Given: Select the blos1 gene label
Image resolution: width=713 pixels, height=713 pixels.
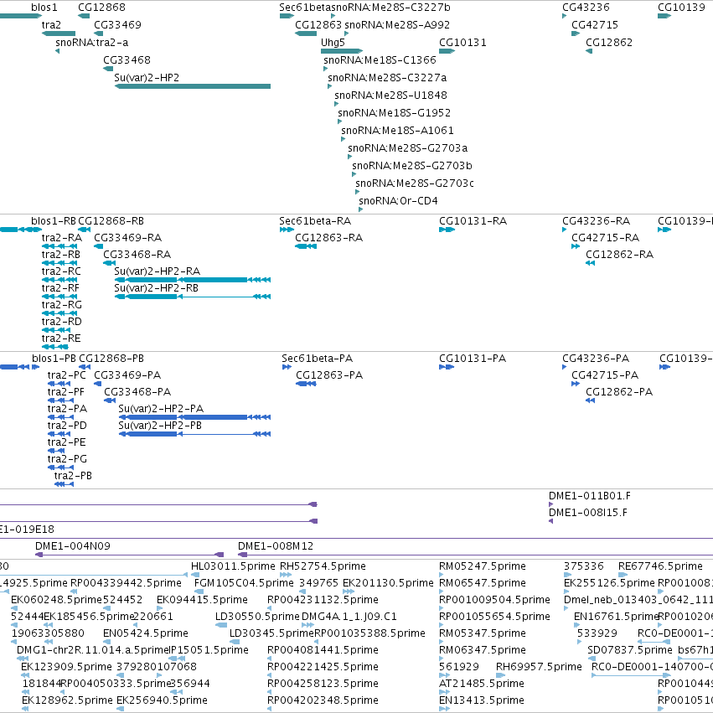Looking at the screenshot, I should (x=44, y=8).
